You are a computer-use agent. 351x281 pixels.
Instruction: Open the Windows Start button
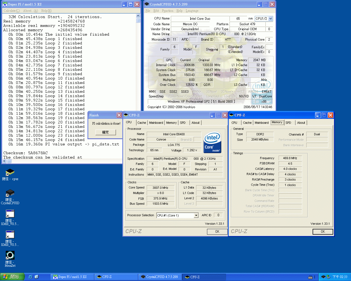[x=12, y=277]
